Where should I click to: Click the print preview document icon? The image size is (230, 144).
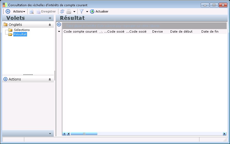pos(31,11)
